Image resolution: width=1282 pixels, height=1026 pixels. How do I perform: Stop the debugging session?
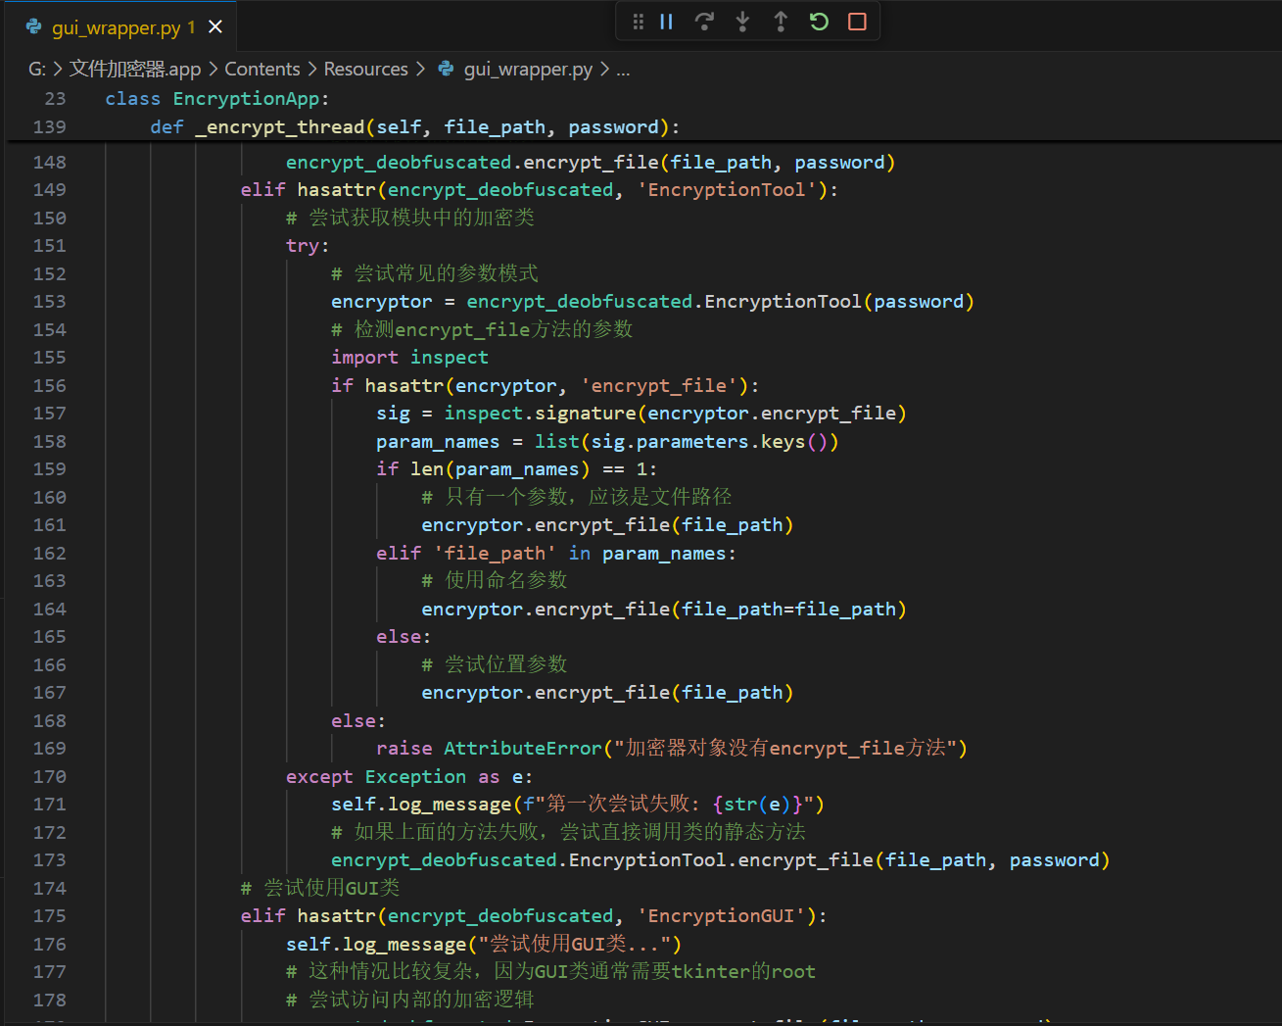coord(857,22)
